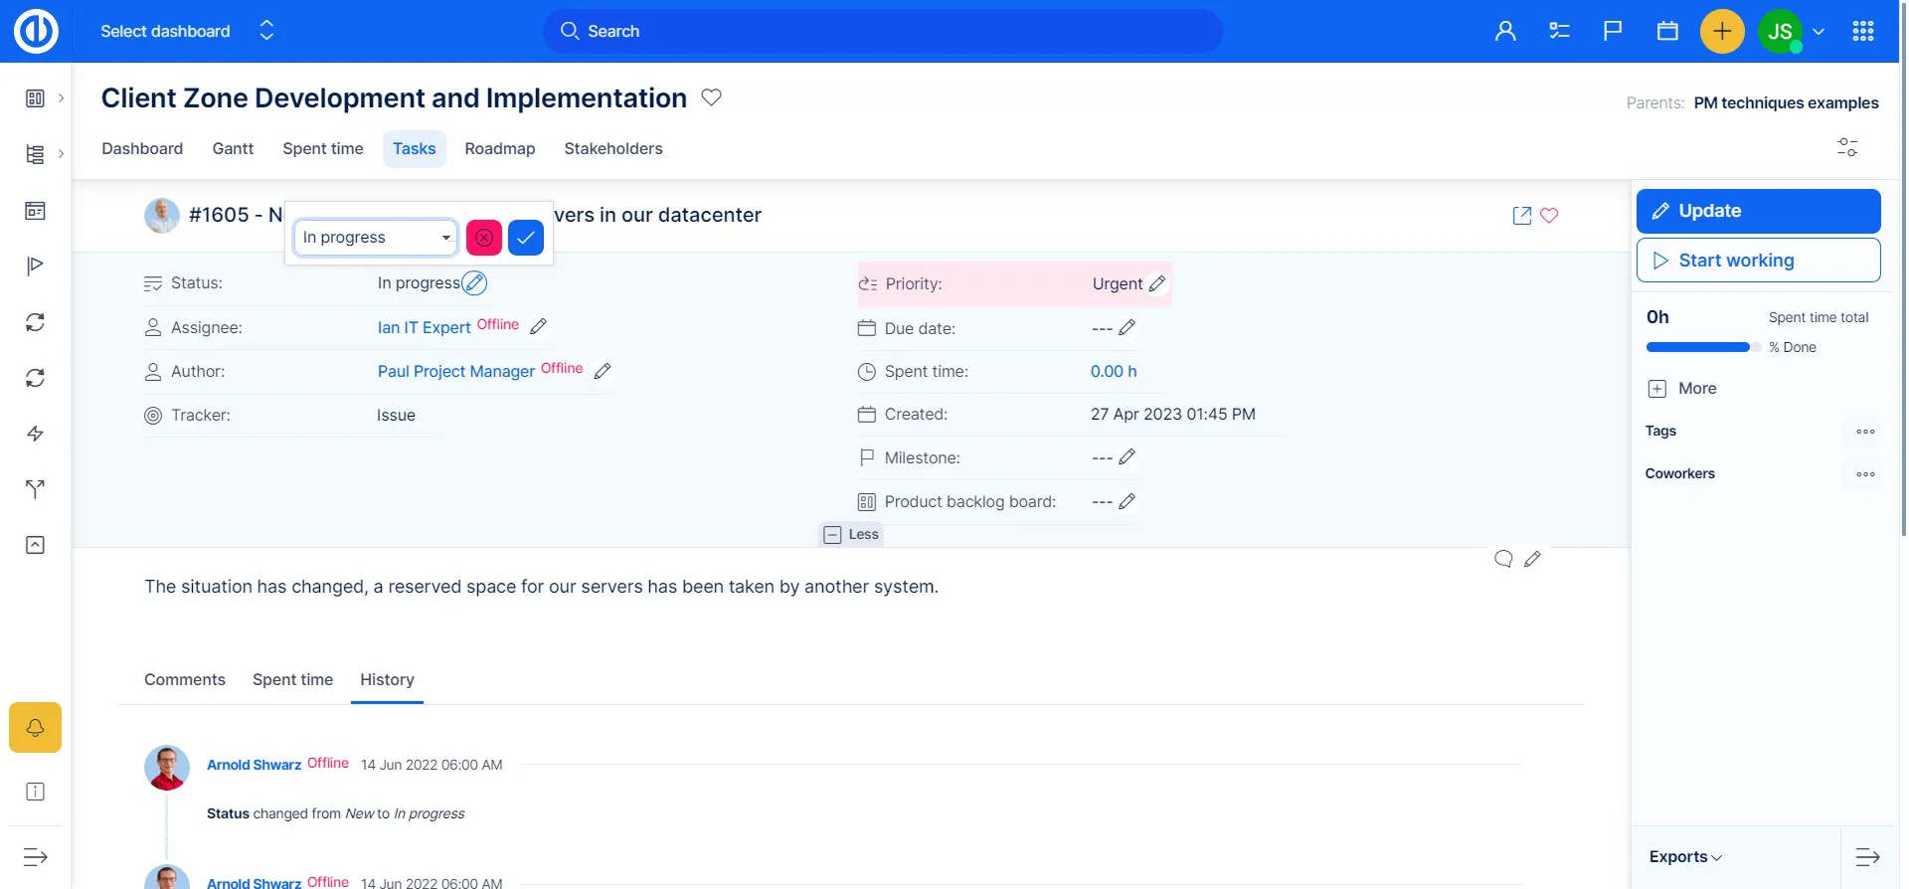
Task: Toggle red heart favorite on task #1605
Action: point(1549,215)
